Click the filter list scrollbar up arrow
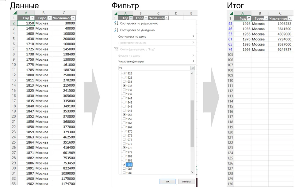Viewport: 303px width, 192px height. click(x=192, y=73)
